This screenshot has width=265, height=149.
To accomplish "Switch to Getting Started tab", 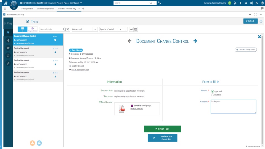I will coord(27,9).
